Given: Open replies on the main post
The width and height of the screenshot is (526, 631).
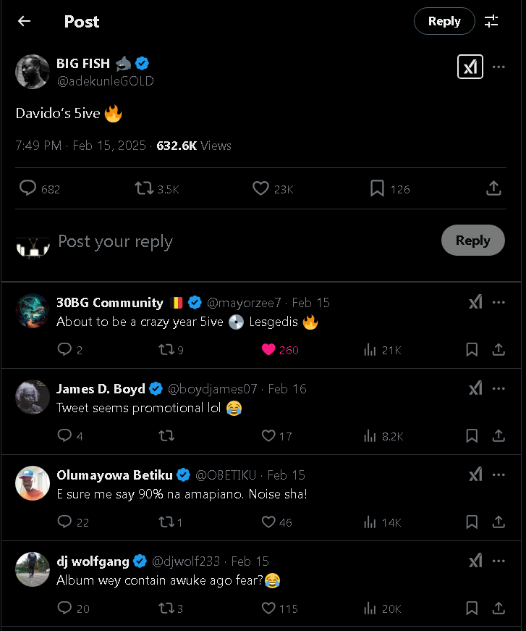Looking at the screenshot, I should [x=28, y=188].
